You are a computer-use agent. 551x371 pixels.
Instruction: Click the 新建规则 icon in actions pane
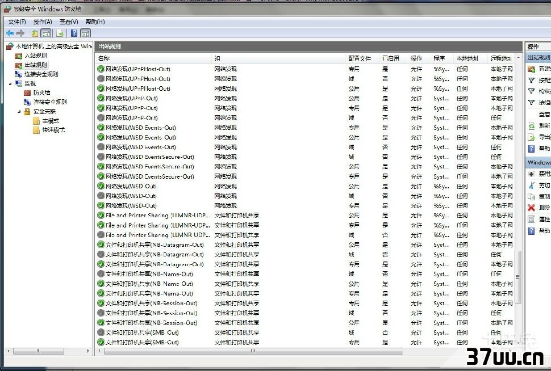click(x=531, y=69)
